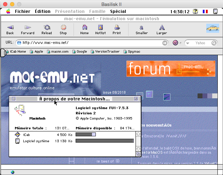The width and height of the screenshot is (223, 175).
Task: Click the Mémoire disponible value
Action: tap(127, 128)
